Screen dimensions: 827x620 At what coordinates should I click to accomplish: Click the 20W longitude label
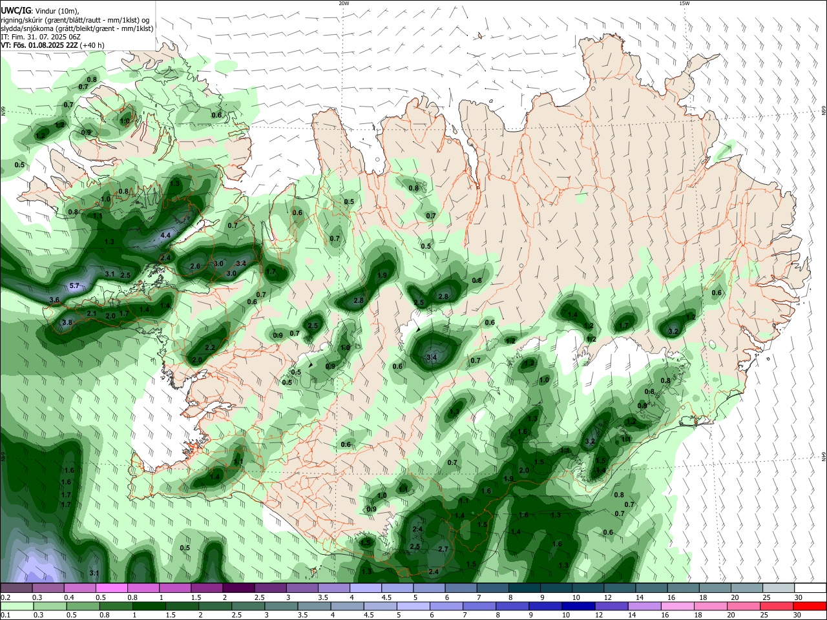point(344,3)
